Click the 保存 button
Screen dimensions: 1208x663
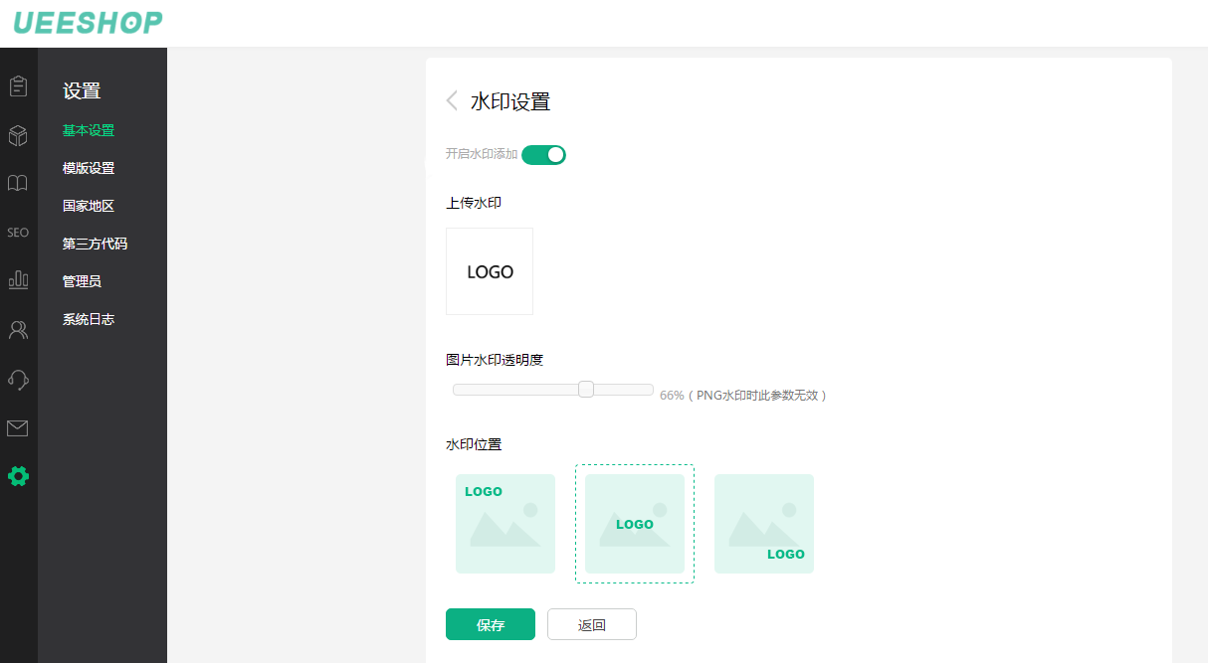[491, 624]
